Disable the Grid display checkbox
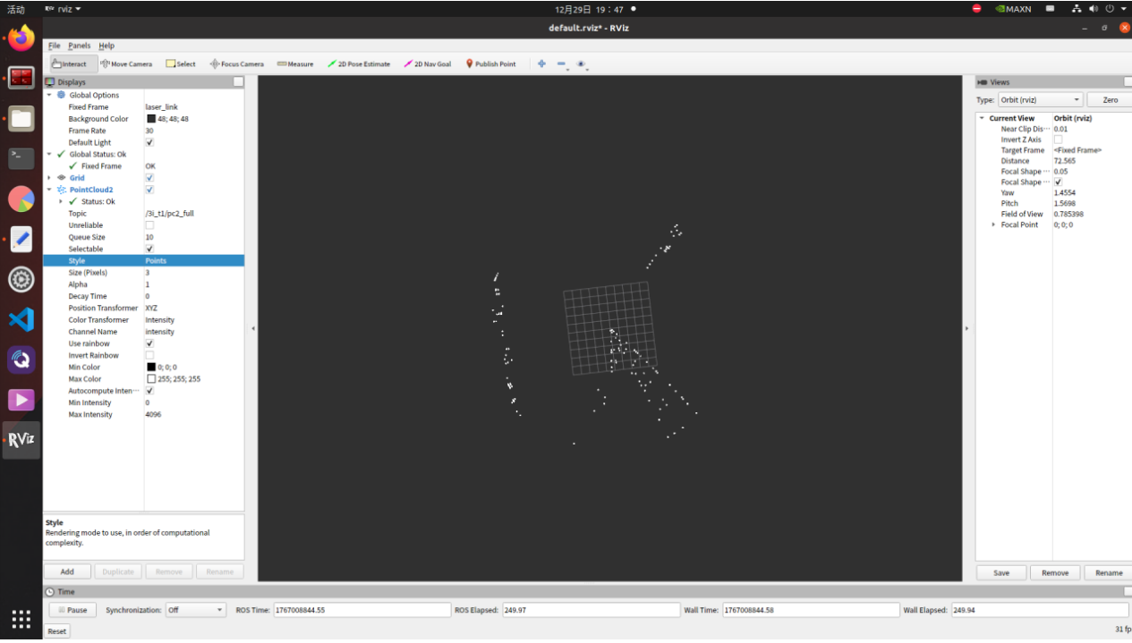This screenshot has width=1132, height=643. point(149,178)
